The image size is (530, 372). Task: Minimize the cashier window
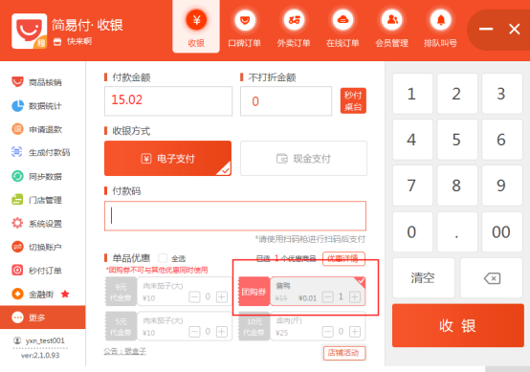(x=486, y=29)
